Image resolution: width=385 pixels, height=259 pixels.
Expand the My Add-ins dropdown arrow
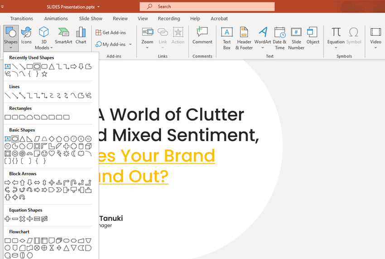pos(130,44)
